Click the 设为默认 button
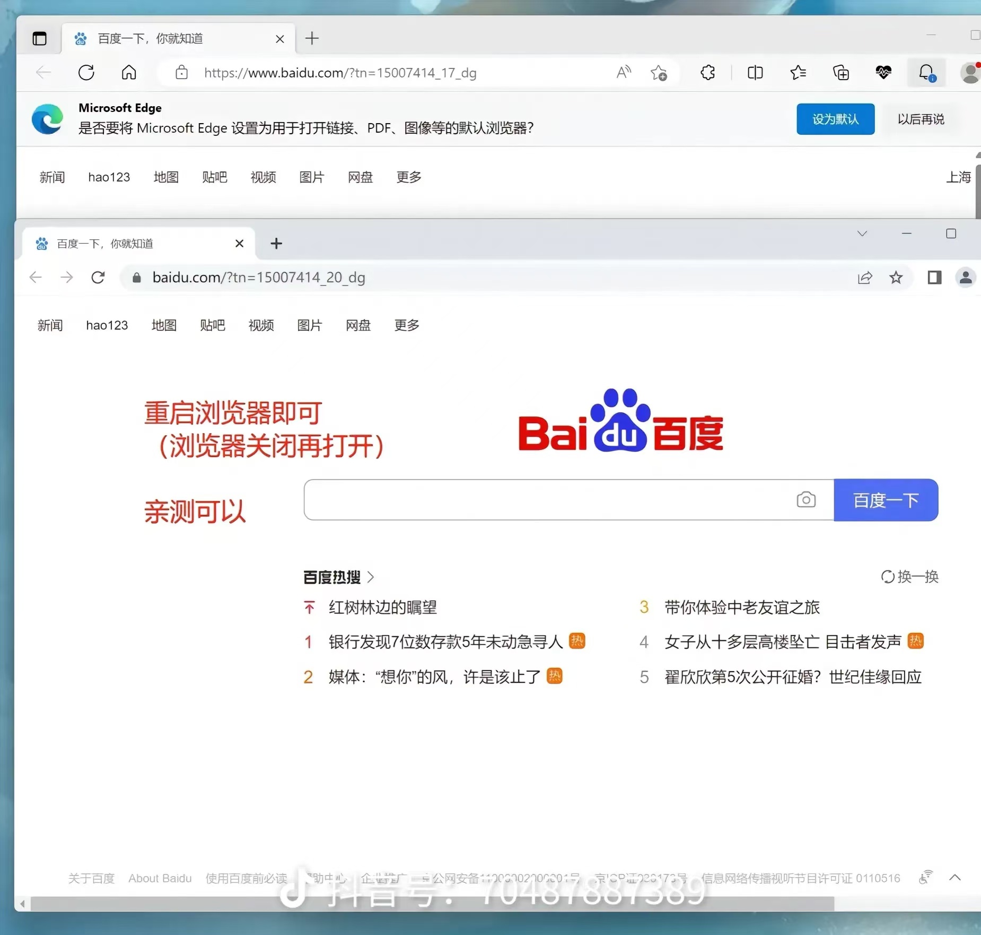This screenshot has height=935, width=981. [x=835, y=119]
